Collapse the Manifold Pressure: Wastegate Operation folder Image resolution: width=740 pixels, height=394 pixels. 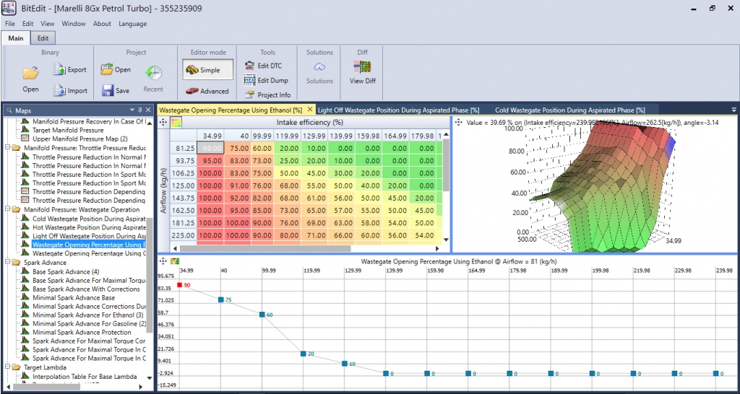(7, 209)
